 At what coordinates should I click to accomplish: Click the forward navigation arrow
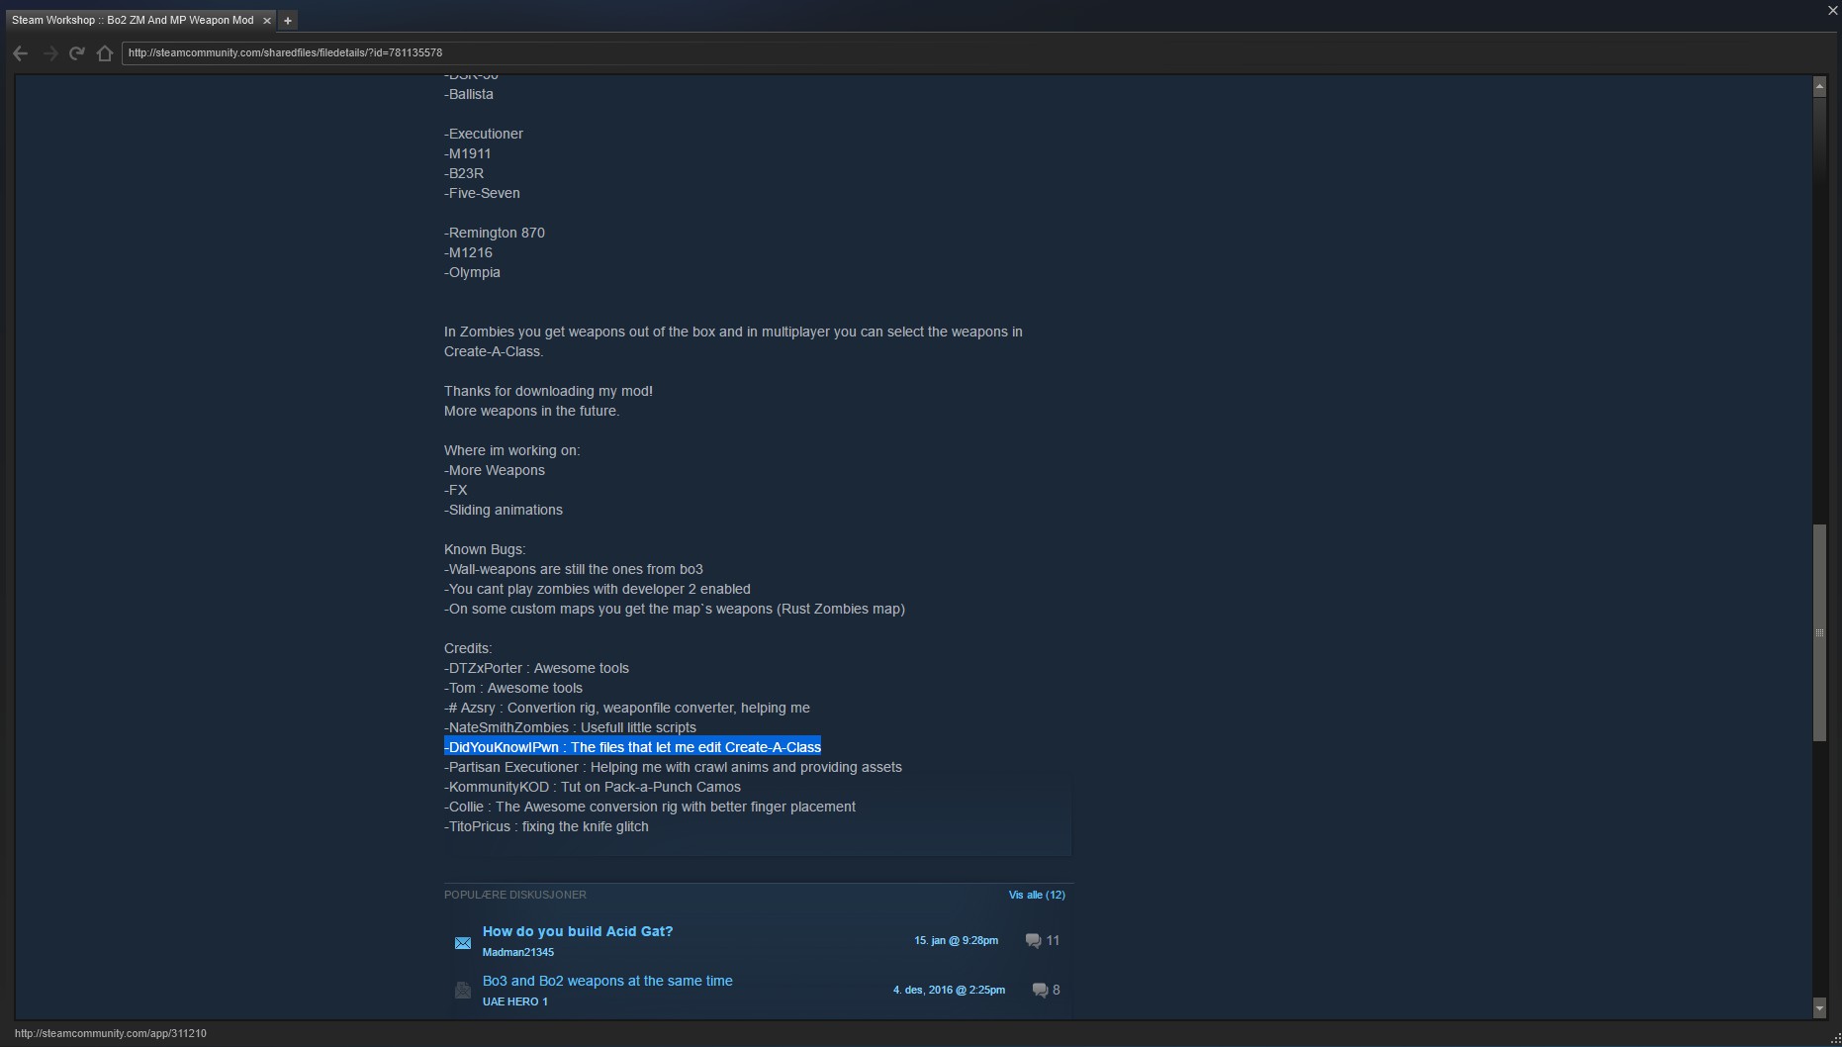click(x=49, y=53)
